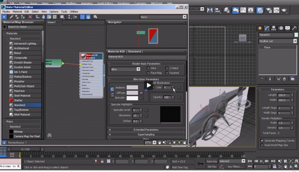This screenshot has width=299, height=172.
Task: Enable the Faceted checkbox
Action: click(167, 73)
